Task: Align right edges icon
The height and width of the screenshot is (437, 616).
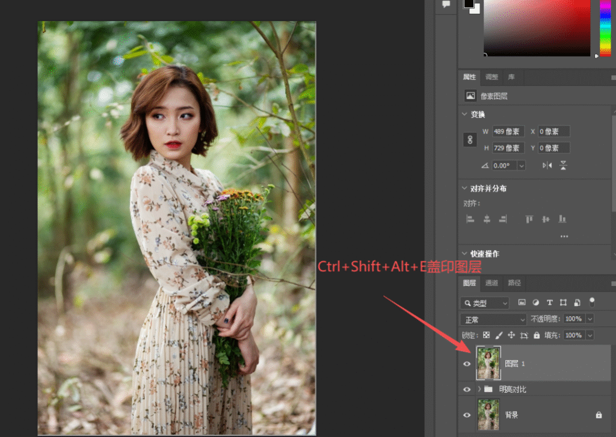Action: click(503, 219)
